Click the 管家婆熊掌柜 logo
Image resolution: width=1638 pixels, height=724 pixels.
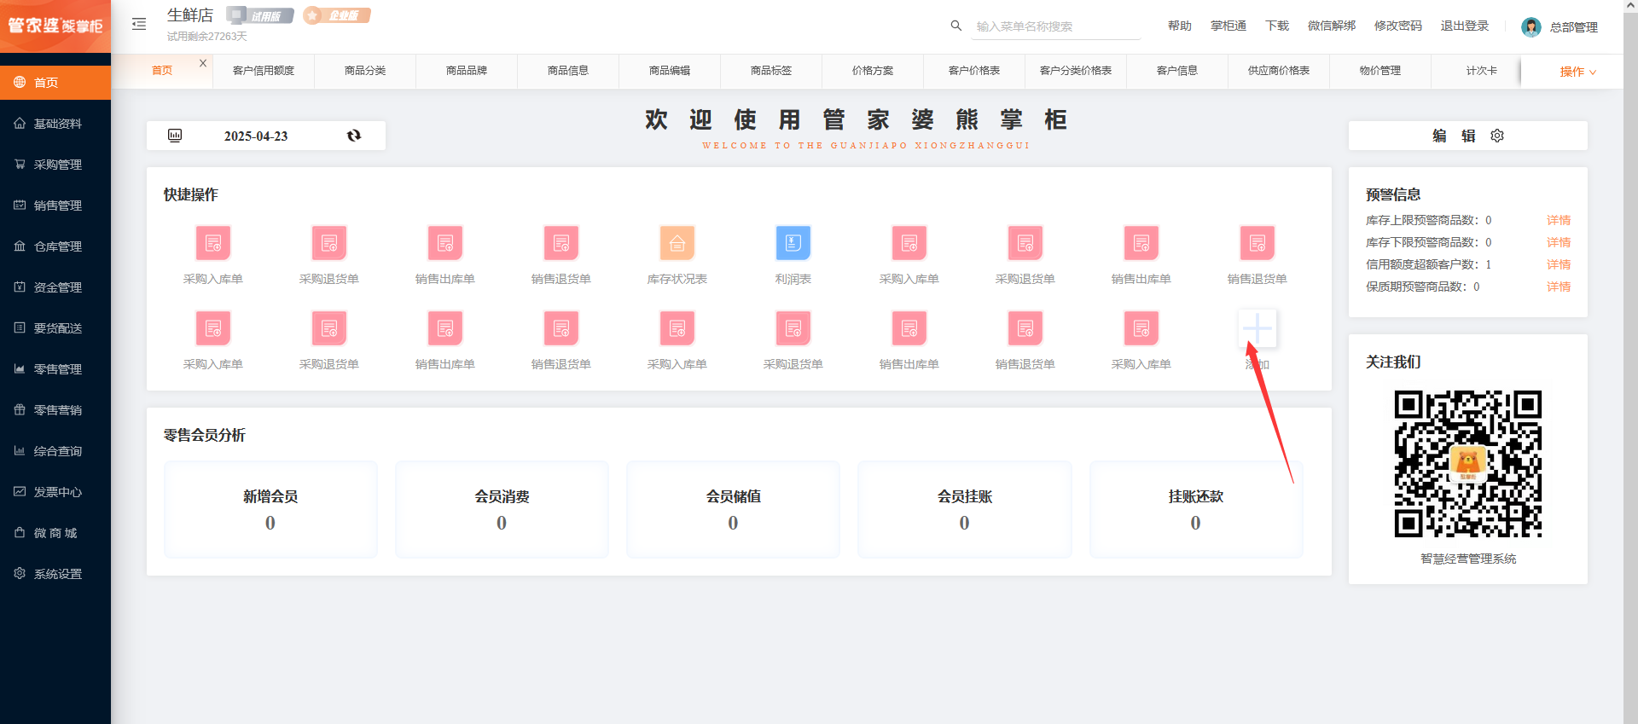pos(55,26)
